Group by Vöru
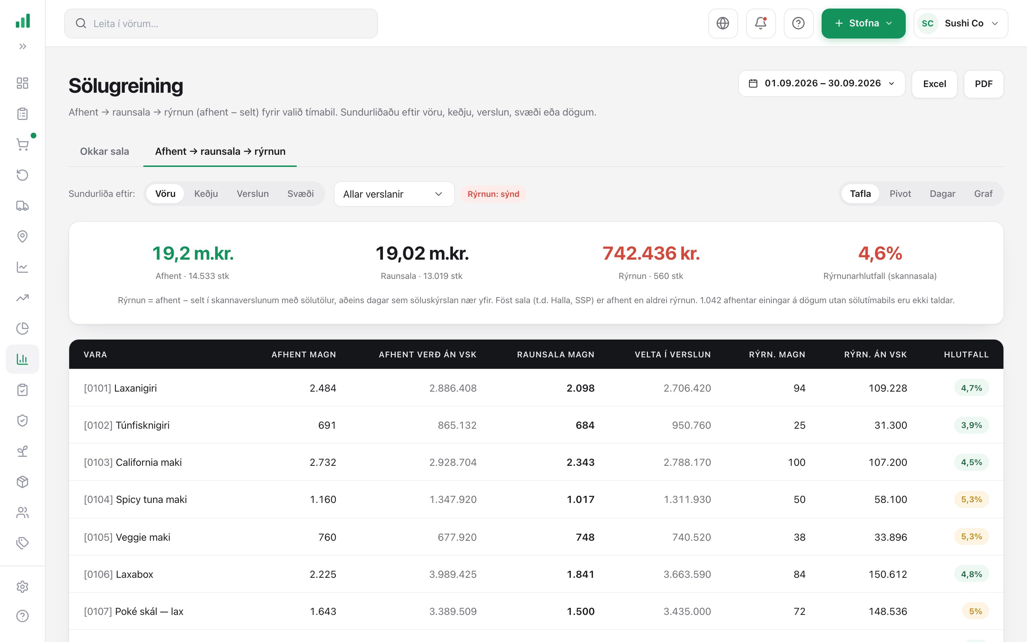Image resolution: width=1027 pixels, height=642 pixels. [x=165, y=194]
